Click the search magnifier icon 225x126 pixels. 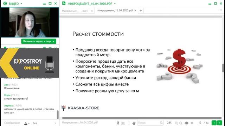161,123
